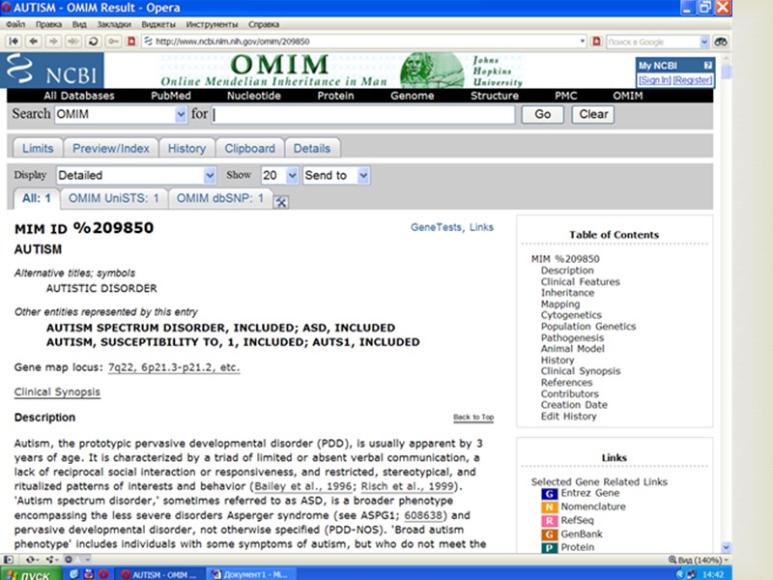Select the OMIM UniSTS: 1 tab

pos(113,198)
